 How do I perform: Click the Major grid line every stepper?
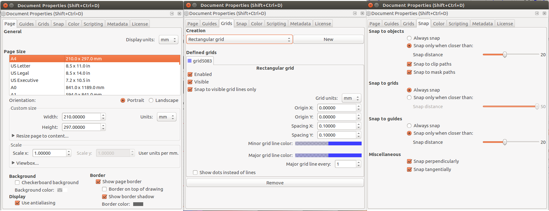point(358,164)
